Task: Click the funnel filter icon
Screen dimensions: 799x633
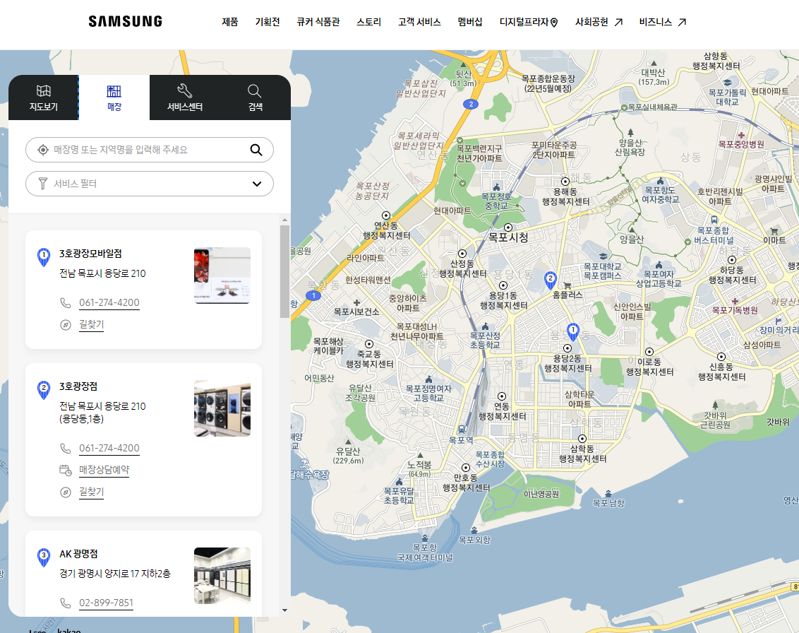Action: point(43,184)
